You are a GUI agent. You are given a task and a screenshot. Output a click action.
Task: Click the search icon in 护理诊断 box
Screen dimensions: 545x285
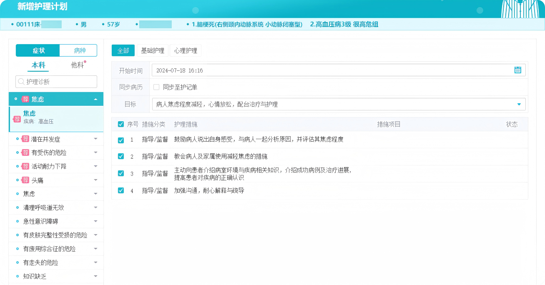pos(21,82)
